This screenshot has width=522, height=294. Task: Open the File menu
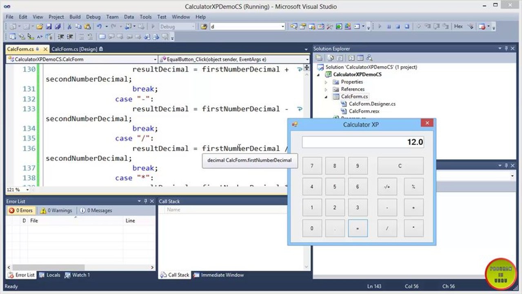pos(9,17)
